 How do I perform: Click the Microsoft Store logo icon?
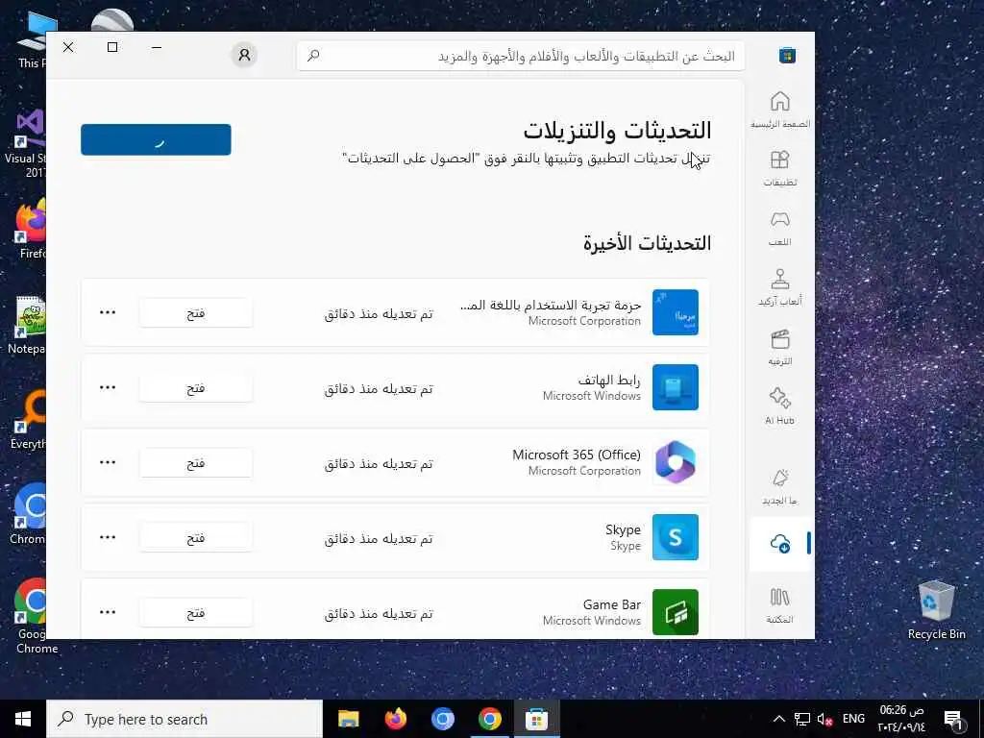tap(787, 55)
